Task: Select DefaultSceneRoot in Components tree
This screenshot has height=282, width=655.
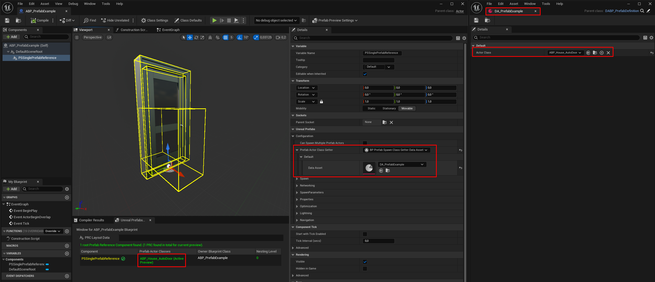Action: [x=29, y=52]
